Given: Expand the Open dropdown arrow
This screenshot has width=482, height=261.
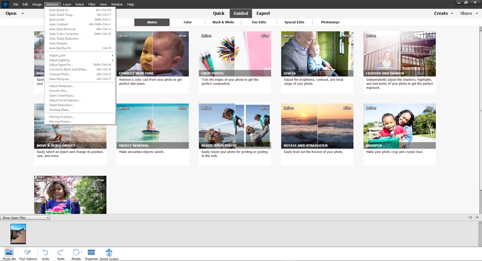Looking at the screenshot, I should click(23, 14).
